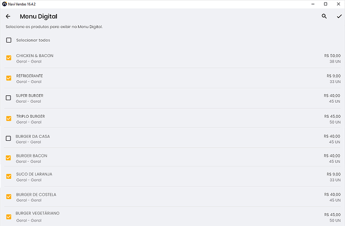Click the TRIPLO BURGER item label
The image size is (345, 226).
click(30, 116)
